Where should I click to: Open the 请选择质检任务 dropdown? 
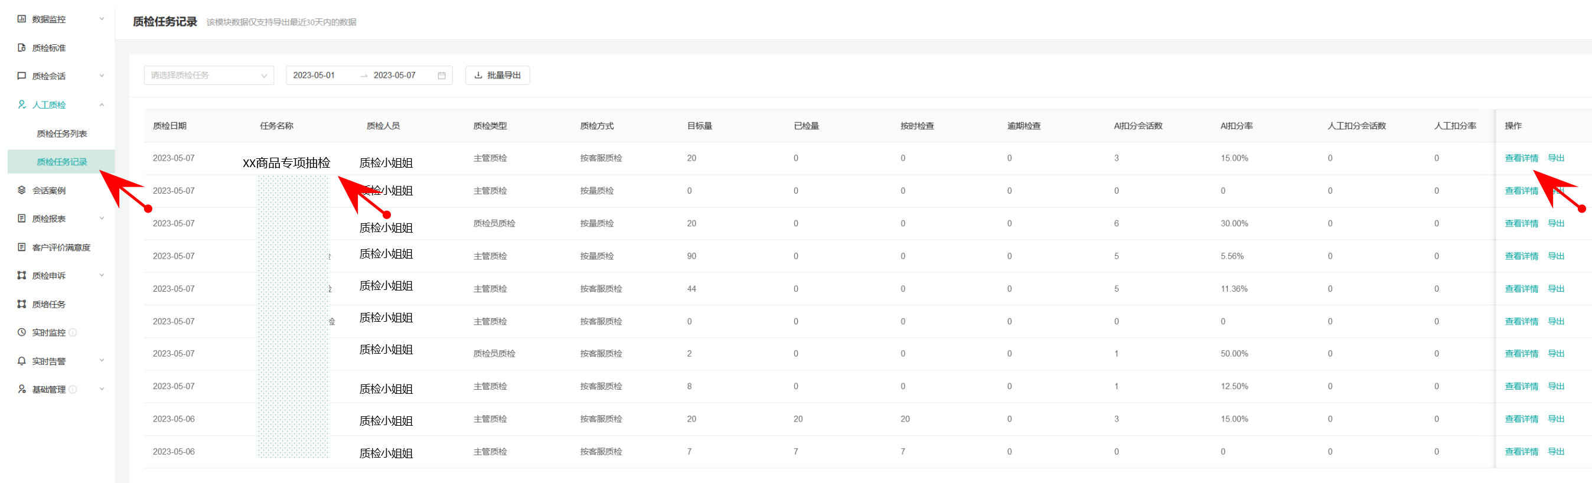point(209,76)
